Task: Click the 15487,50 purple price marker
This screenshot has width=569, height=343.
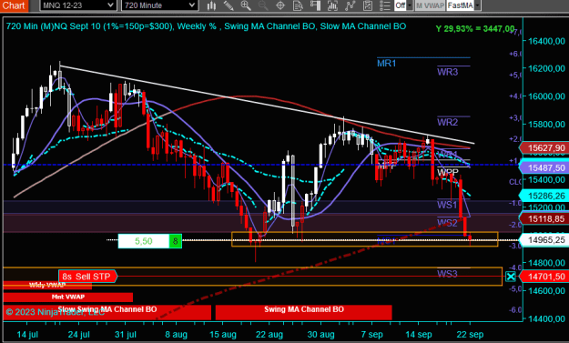Action: (544, 167)
